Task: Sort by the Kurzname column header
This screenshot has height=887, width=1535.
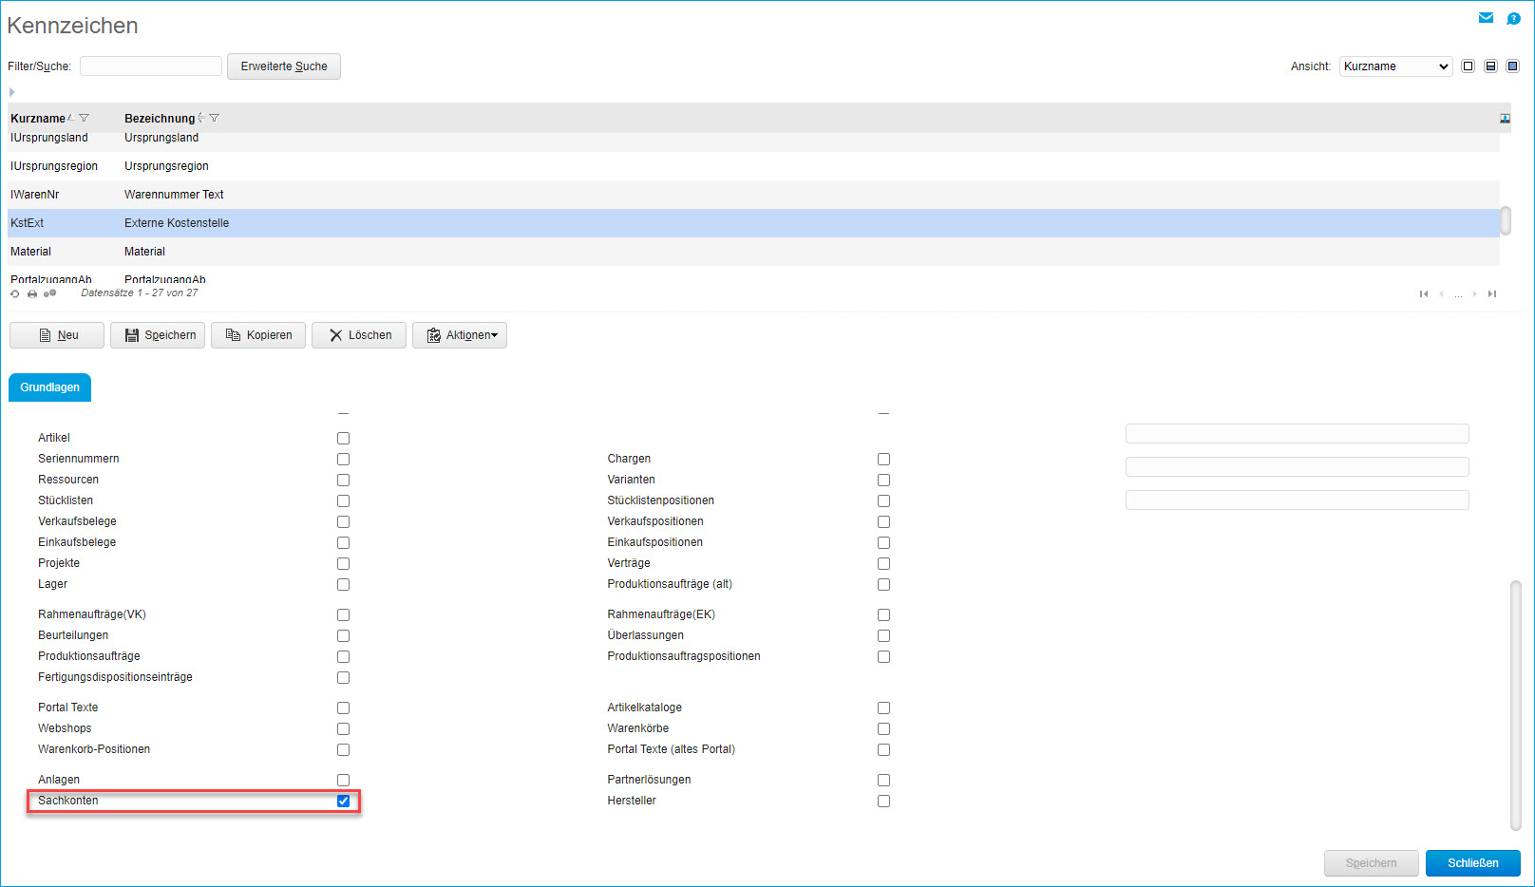Action: (38, 119)
